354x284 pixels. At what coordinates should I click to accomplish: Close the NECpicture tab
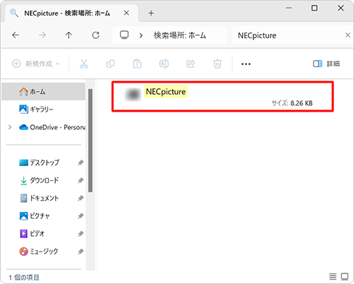(127, 13)
